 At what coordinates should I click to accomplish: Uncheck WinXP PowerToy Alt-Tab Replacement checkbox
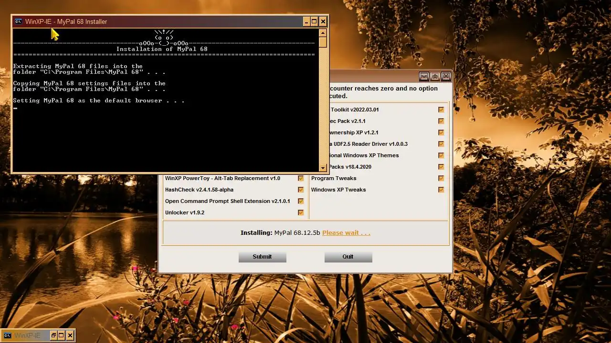[x=301, y=178]
